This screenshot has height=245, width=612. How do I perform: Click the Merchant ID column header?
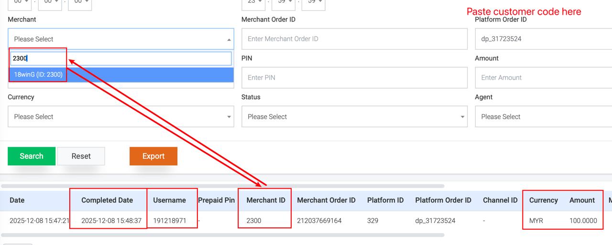[x=266, y=200]
